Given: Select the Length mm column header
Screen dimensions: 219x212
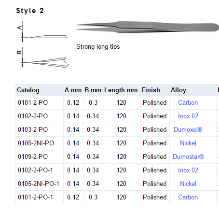Looking at the screenshot, I should point(121,90).
